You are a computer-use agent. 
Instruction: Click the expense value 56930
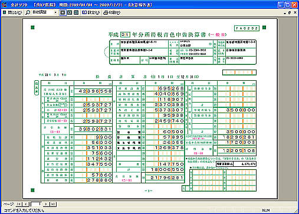coord(101,143)
